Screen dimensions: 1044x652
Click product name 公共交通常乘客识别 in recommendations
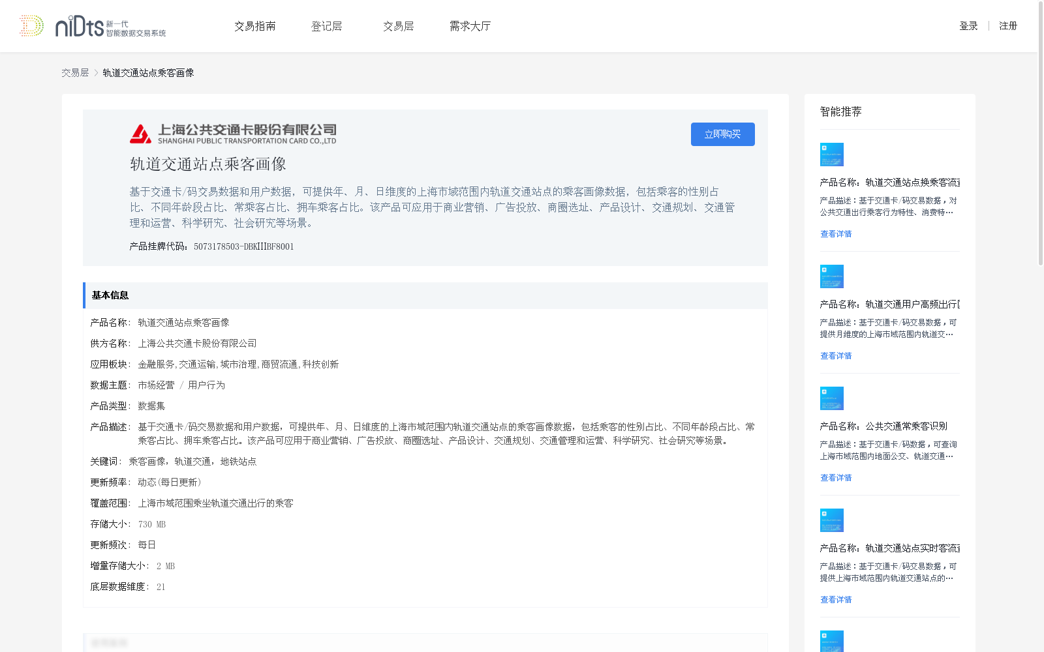906,426
